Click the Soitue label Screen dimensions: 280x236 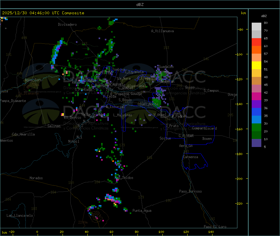click(x=165, y=138)
